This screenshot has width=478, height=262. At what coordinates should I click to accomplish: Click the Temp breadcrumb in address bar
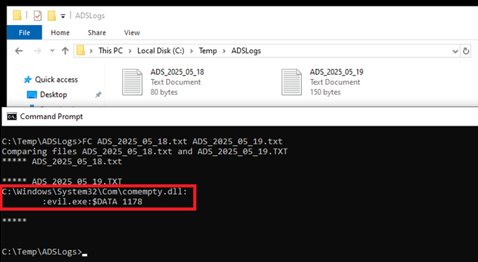[208, 51]
